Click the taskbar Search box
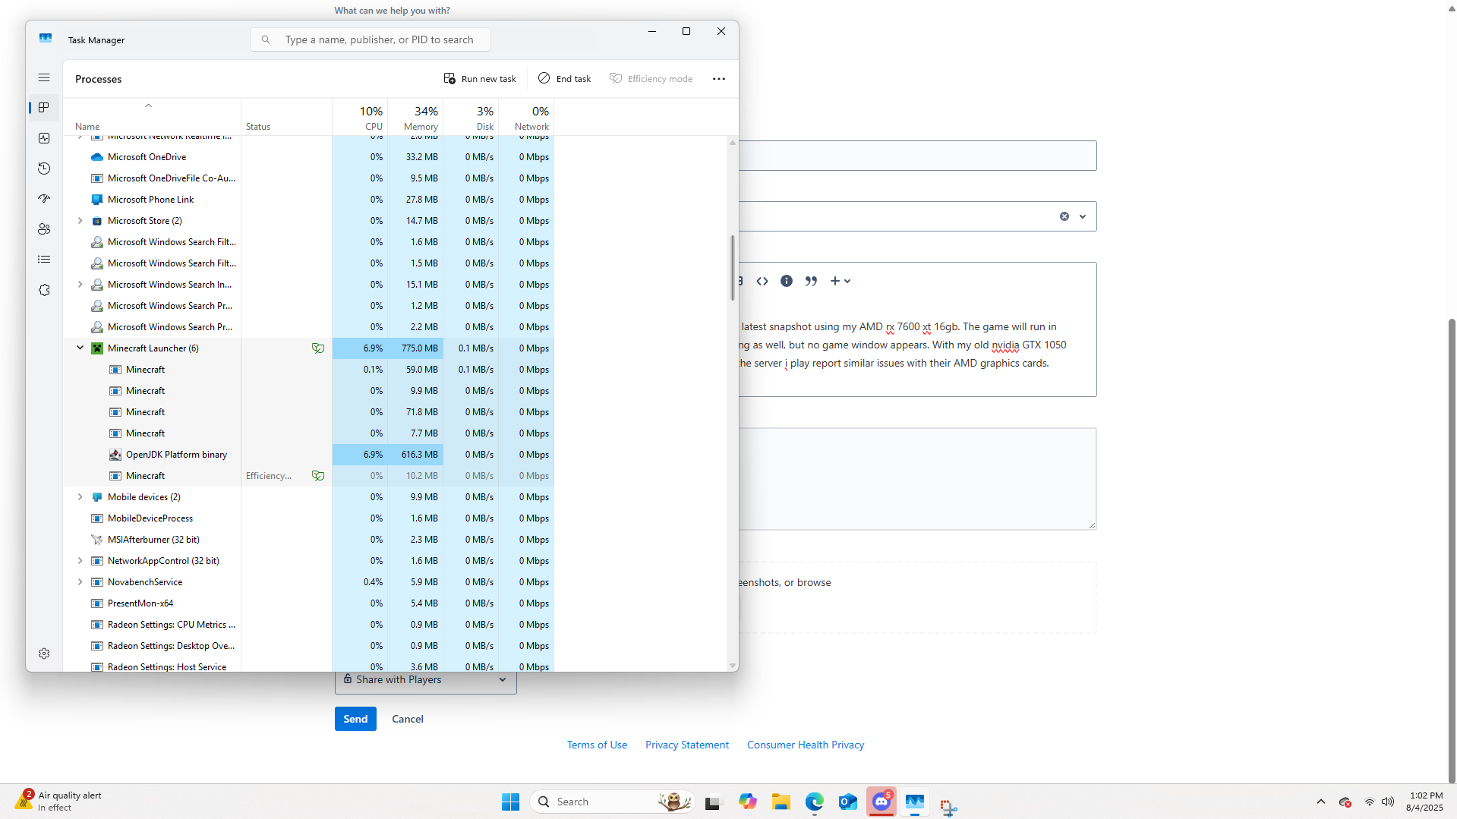The width and height of the screenshot is (1457, 819). [x=612, y=802]
